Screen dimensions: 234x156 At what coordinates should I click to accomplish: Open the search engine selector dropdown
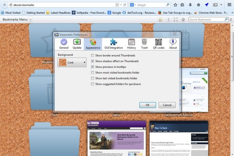point(132,5)
